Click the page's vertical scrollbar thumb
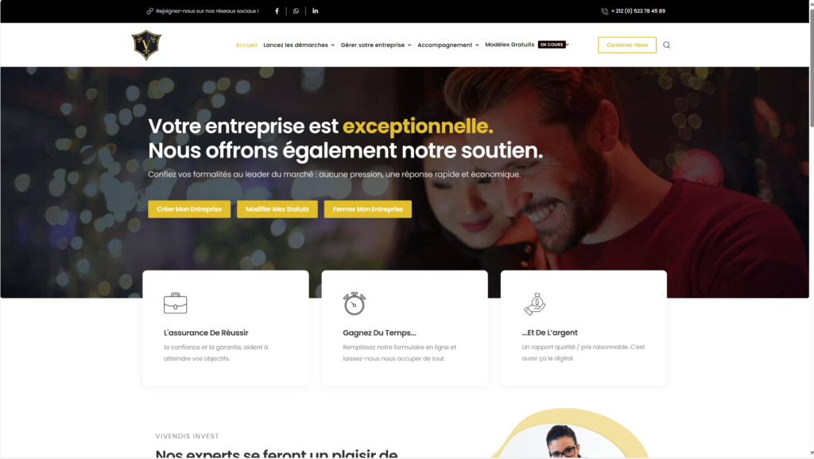The image size is (814, 459). (x=812, y=68)
